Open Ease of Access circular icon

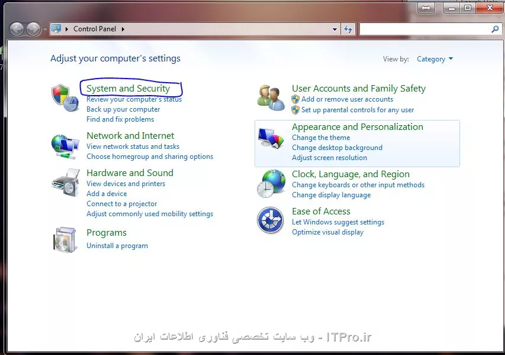pyautogui.click(x=270, y=220)
